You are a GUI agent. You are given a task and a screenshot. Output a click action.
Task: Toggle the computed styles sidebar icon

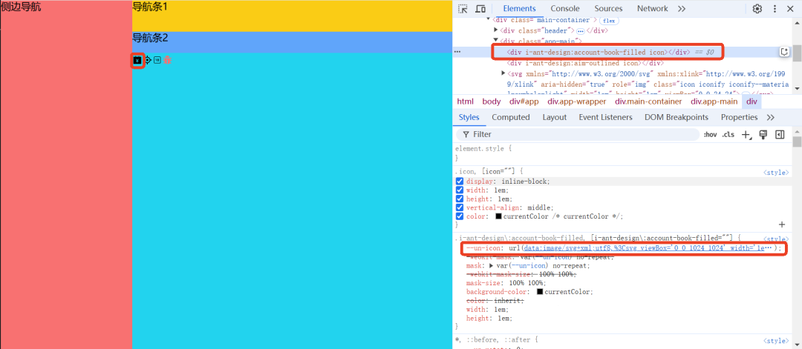click(x=780, y=135)
